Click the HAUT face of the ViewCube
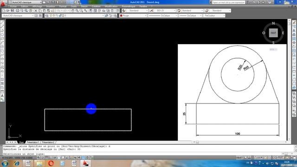This screenshot has height=167, width=297. [x=273, y=33]
